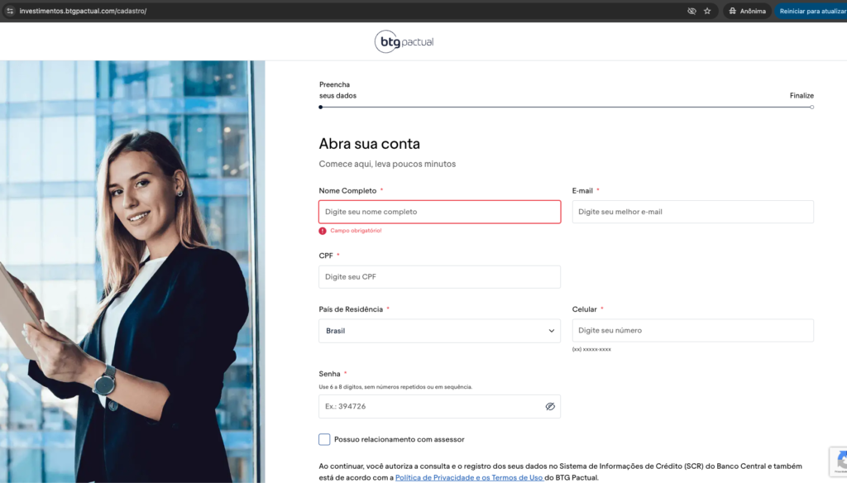Open the Anônima incognito profile indicator
Viewport: 847px width, 483px height.
747,11
